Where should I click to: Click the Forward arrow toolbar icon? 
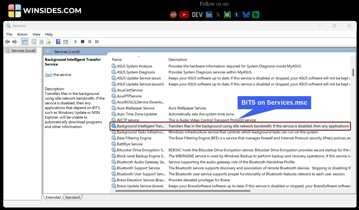(15, 42)
